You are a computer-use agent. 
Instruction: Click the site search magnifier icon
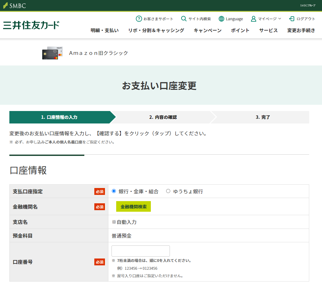tap(184, 19)
